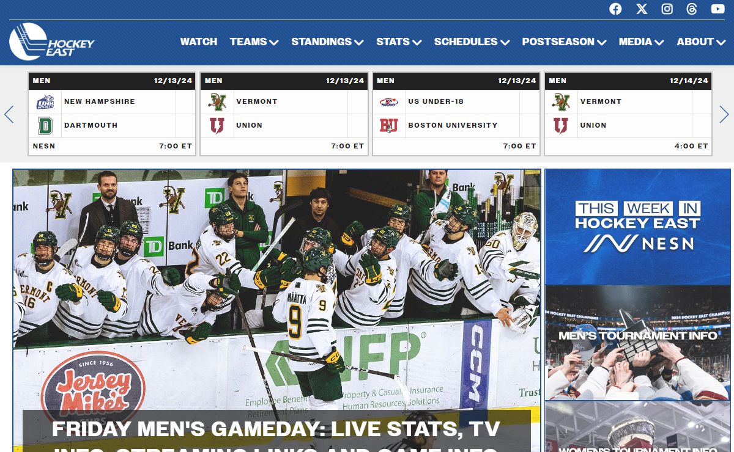Show next games with right arrow
This screenshot has height=452, width=734.
[x=724, y=114]
